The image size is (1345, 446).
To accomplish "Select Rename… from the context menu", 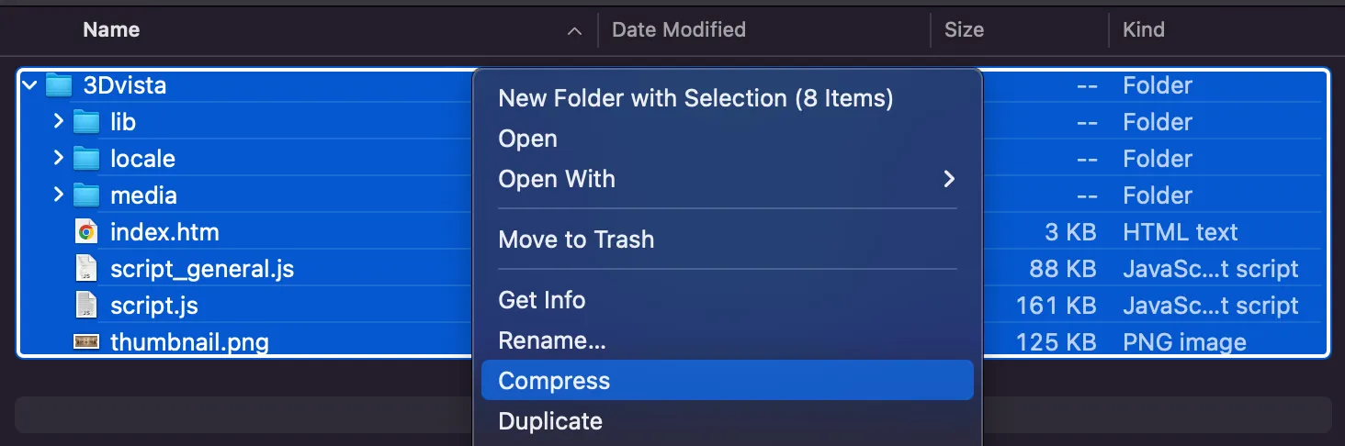I will pyautogui.click(x=551, y=340).
